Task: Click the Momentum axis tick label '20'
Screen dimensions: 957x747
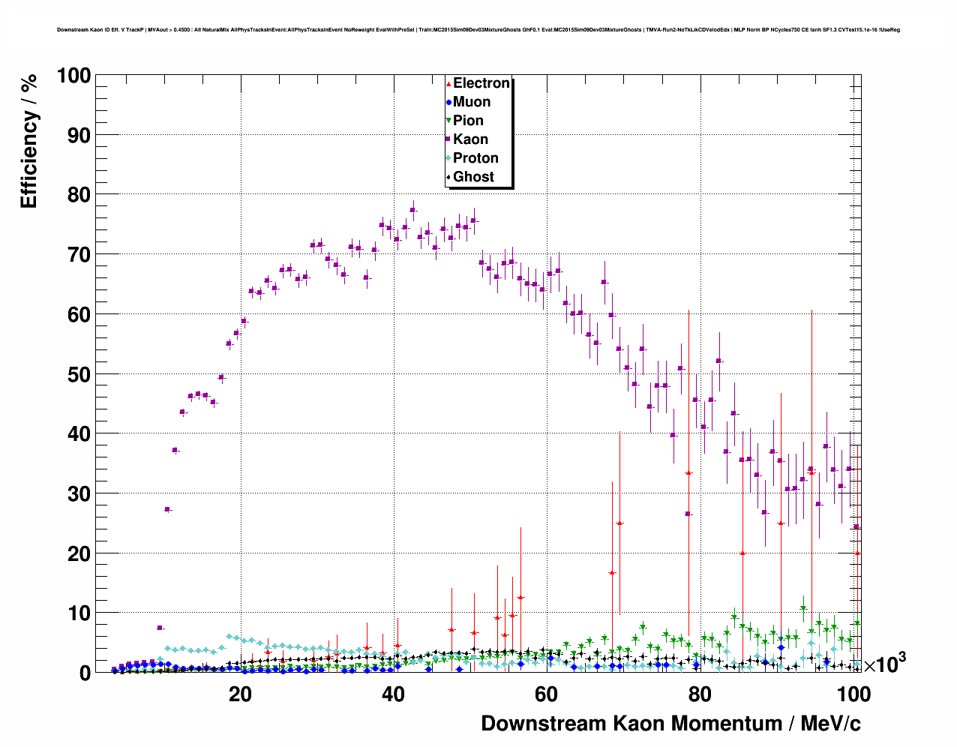Action: click(x=240, y=694)
